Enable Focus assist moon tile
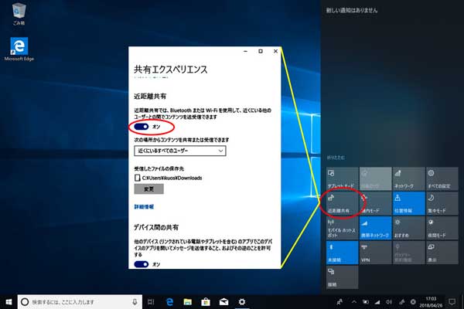The width and height of the screenshot is (464, 309). click(442, 203)
